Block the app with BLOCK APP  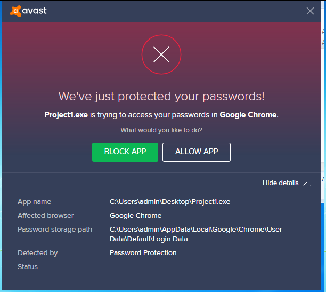click(125, 152)
